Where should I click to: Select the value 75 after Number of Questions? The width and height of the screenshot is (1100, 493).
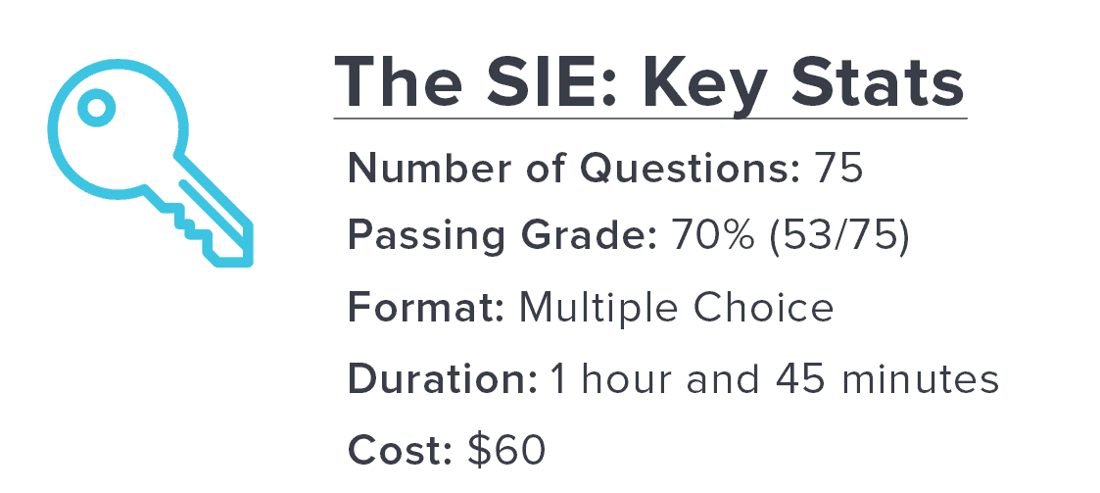(x=838, y=170)
